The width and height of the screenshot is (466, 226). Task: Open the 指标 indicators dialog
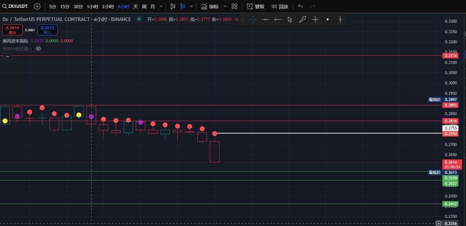pos(210,7)
